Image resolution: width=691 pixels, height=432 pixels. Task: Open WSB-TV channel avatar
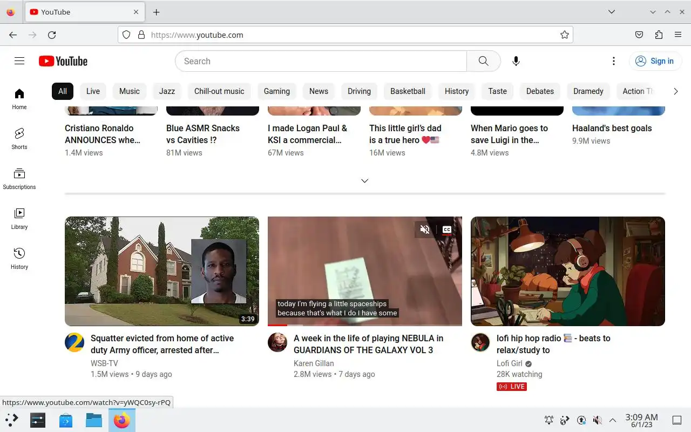74,342
